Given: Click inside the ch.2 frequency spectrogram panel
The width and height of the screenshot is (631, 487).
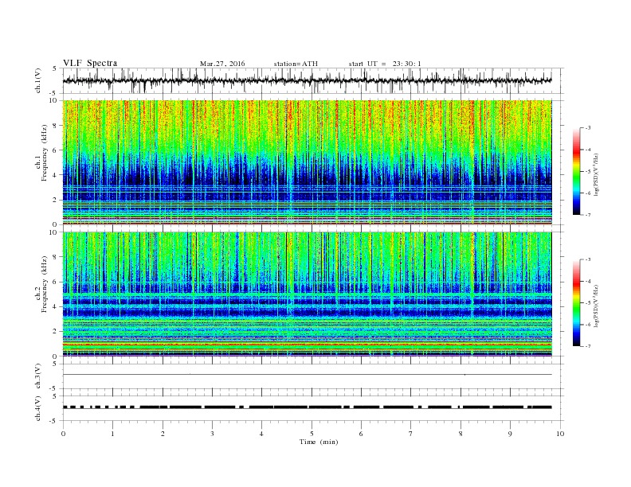Looking at the screenshot, I should click(x=307, y=294).
